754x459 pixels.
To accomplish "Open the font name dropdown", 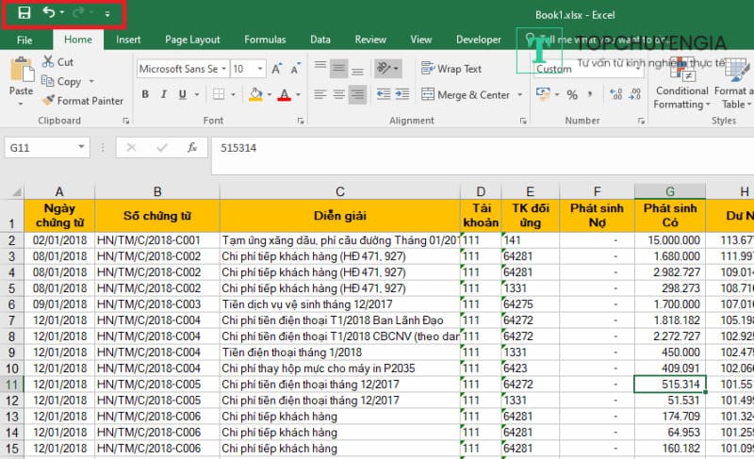I will [x=223, y=69].
